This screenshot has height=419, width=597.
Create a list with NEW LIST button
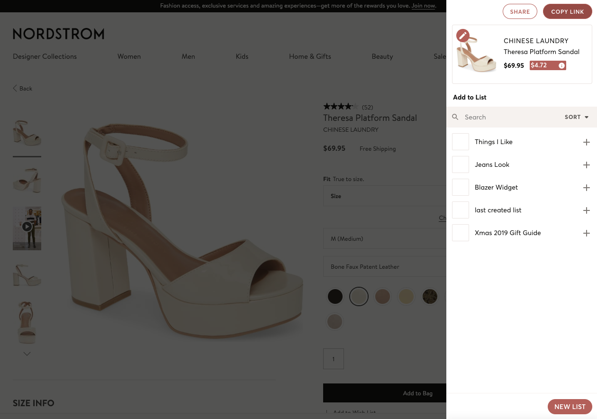[x=570, y=407]
